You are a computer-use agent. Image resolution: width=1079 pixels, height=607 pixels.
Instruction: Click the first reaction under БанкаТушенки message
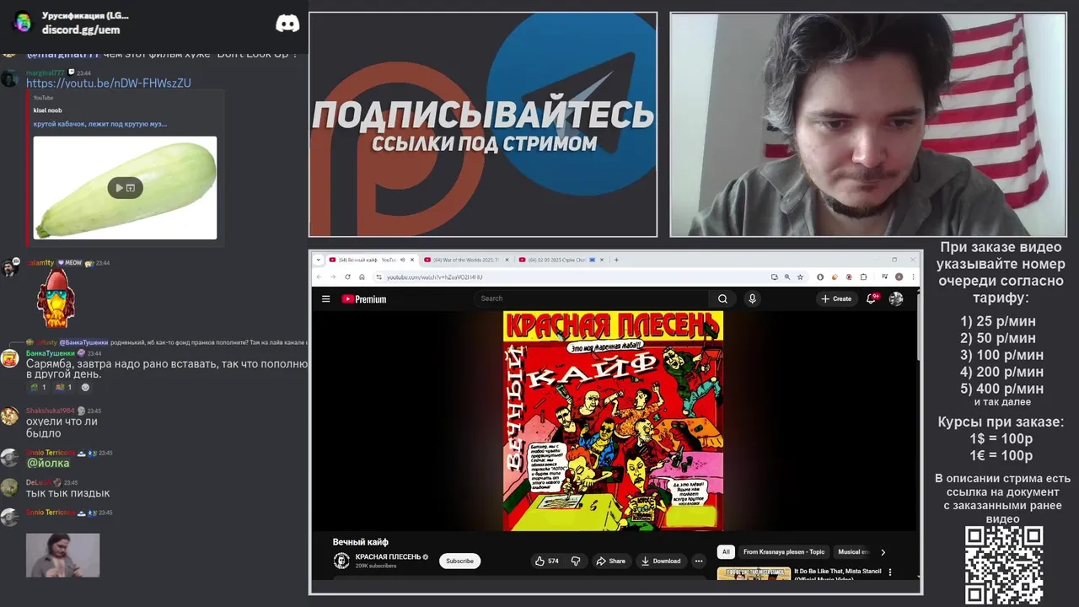click(38, 387)
